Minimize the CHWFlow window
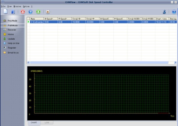The height and width of the screenshot is (126, 178). pos(172,2)
